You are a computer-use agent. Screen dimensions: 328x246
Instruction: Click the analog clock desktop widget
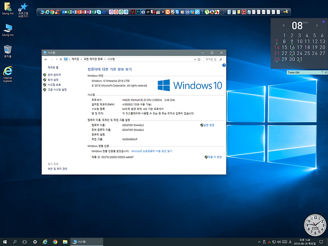pyautogui.click(x=315, y=225)
